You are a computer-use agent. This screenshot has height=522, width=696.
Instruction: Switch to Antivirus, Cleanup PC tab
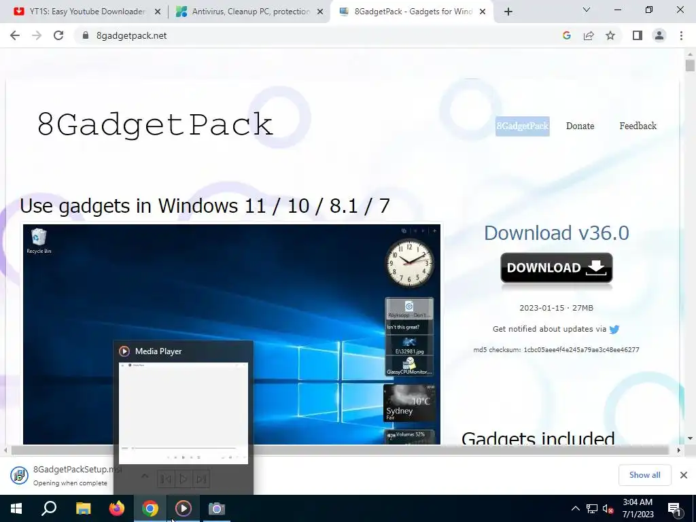251,12
